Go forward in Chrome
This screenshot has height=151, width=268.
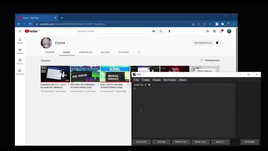click(24, 24)
